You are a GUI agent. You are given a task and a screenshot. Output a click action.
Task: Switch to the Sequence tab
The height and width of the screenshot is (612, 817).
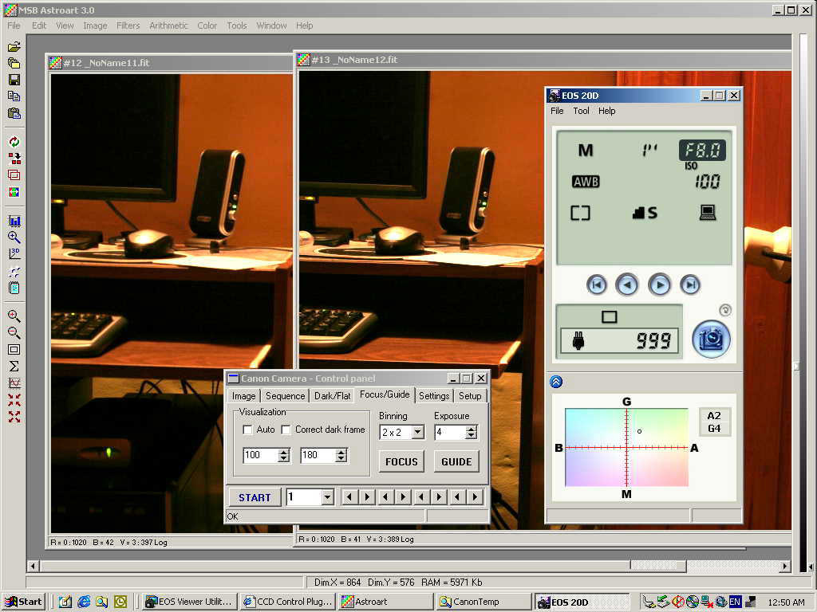285,396
